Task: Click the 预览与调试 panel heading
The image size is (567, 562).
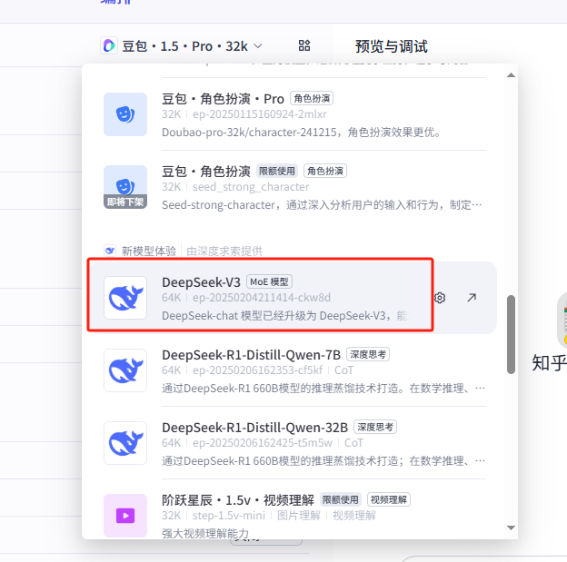Action: [392, 46]
